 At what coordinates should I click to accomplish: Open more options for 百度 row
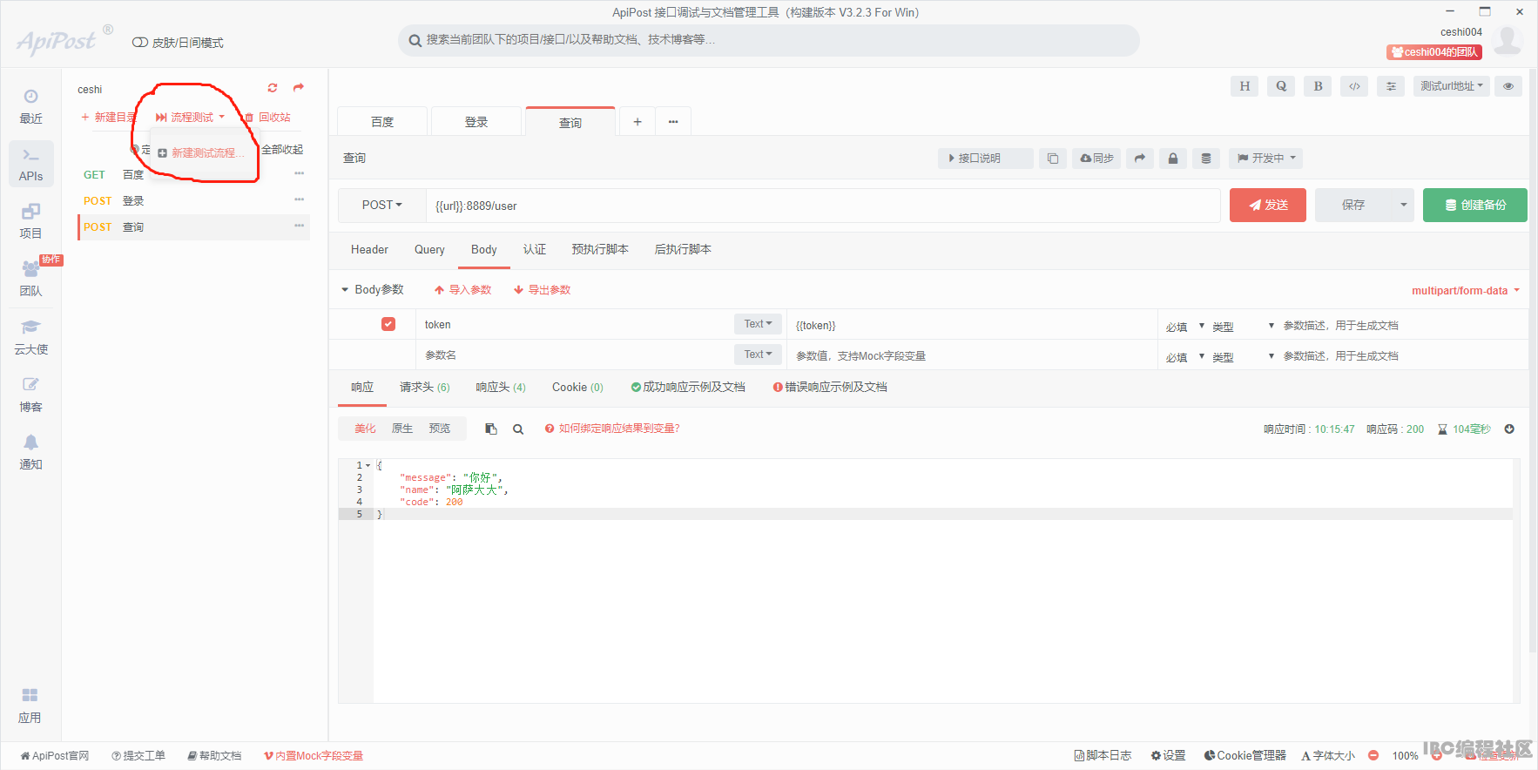tap(299, 173)
